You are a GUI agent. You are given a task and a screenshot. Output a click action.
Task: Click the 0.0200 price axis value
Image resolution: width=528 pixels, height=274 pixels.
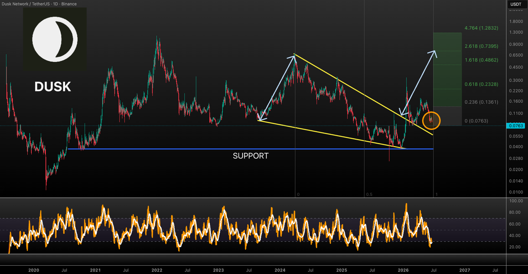[x=516, y=169]
